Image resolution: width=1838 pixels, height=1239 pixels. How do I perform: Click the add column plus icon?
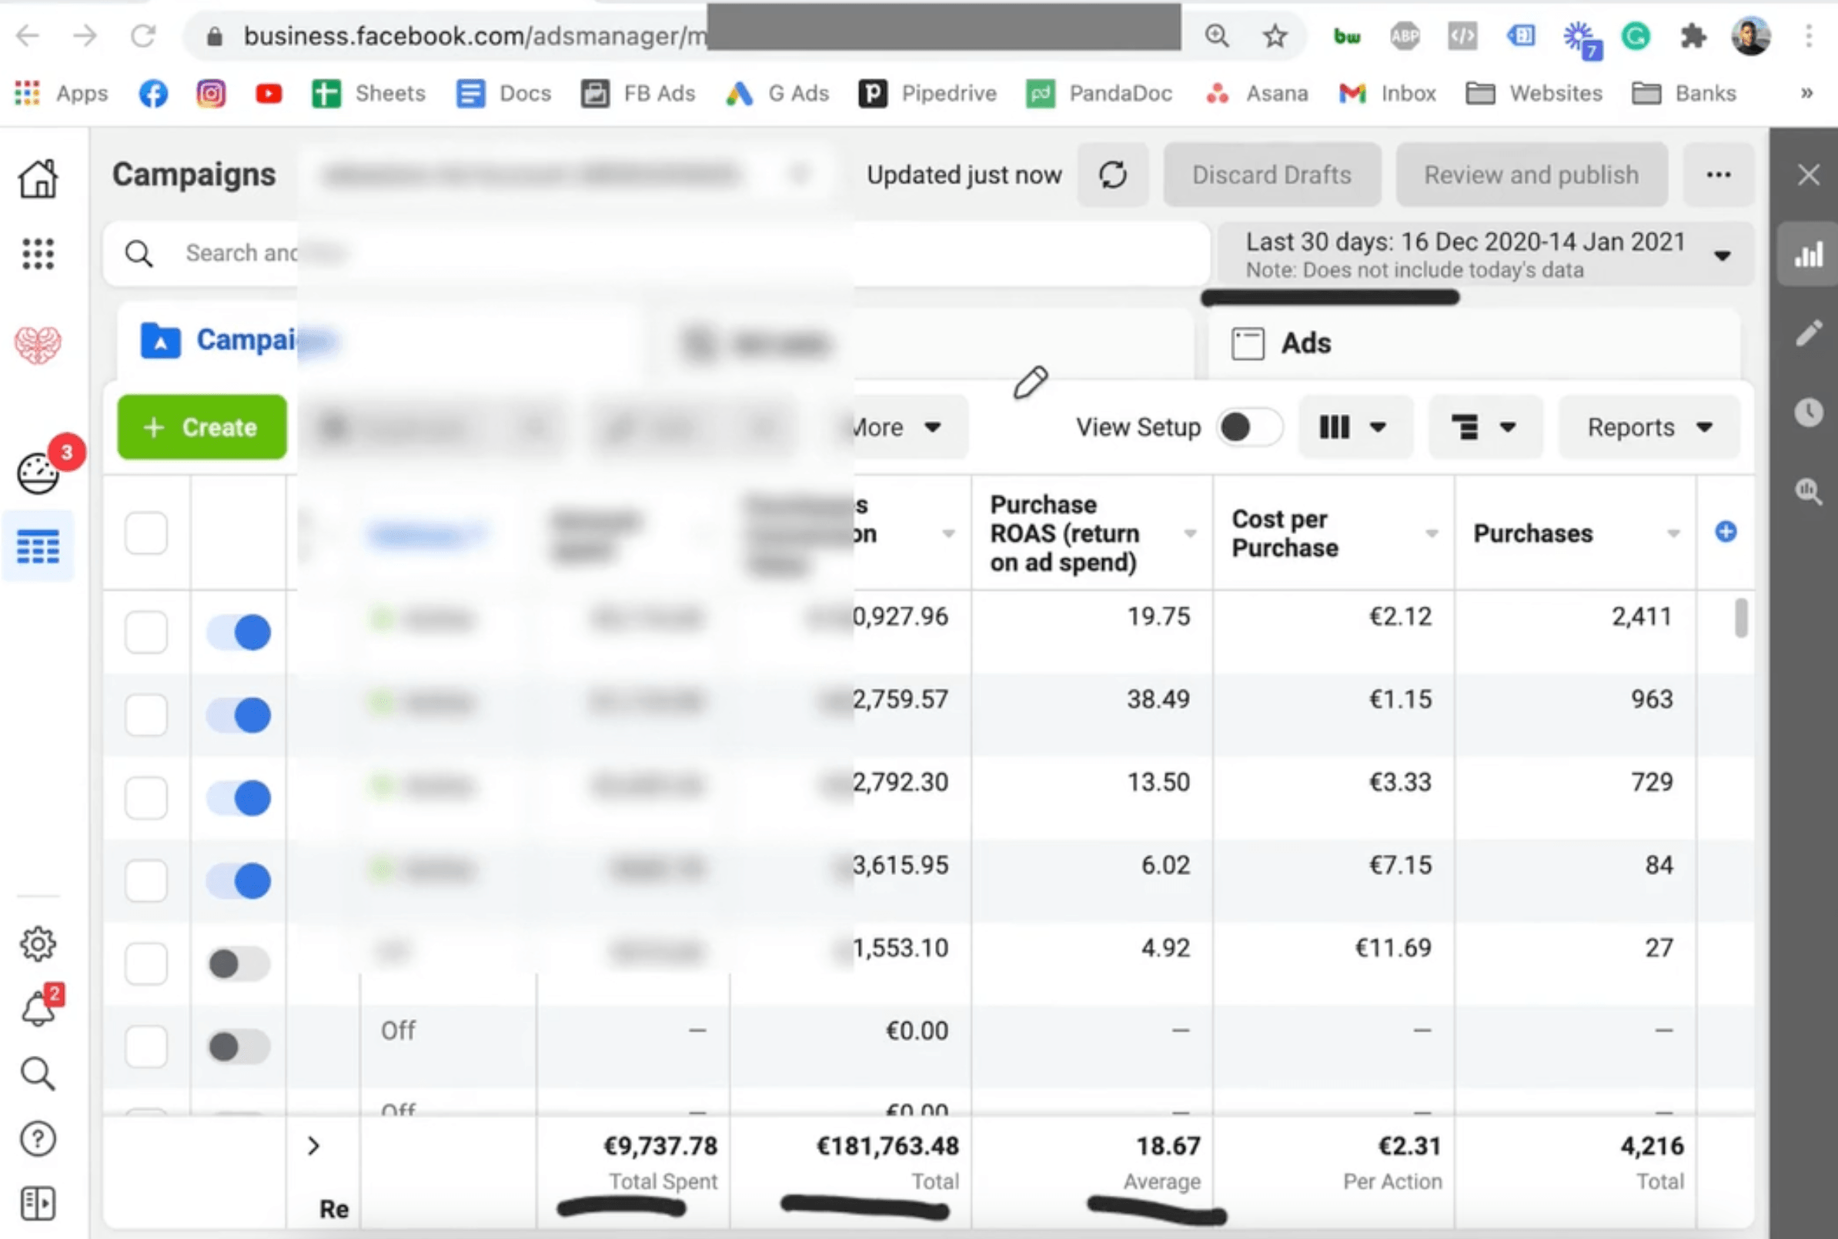(x=1725, y=532)
